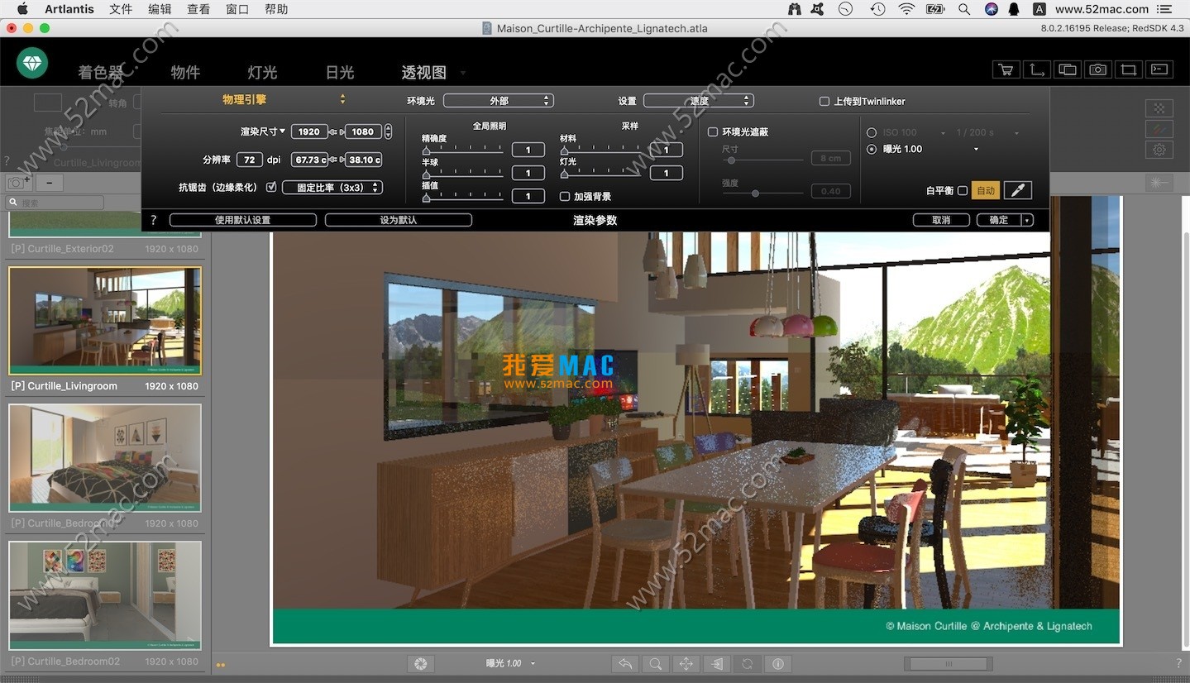Click the 取消 cancel button
The width and height of the screenshot is (1190, 683).
pos(941,220)
